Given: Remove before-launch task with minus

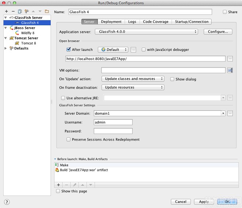Looking at the screenshot, I should pyautogui.click(x=66, y=185).
